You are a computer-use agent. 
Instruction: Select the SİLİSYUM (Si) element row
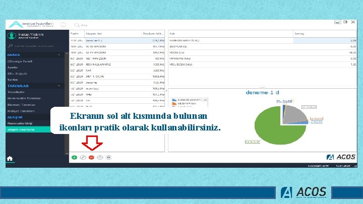(263, 46)
